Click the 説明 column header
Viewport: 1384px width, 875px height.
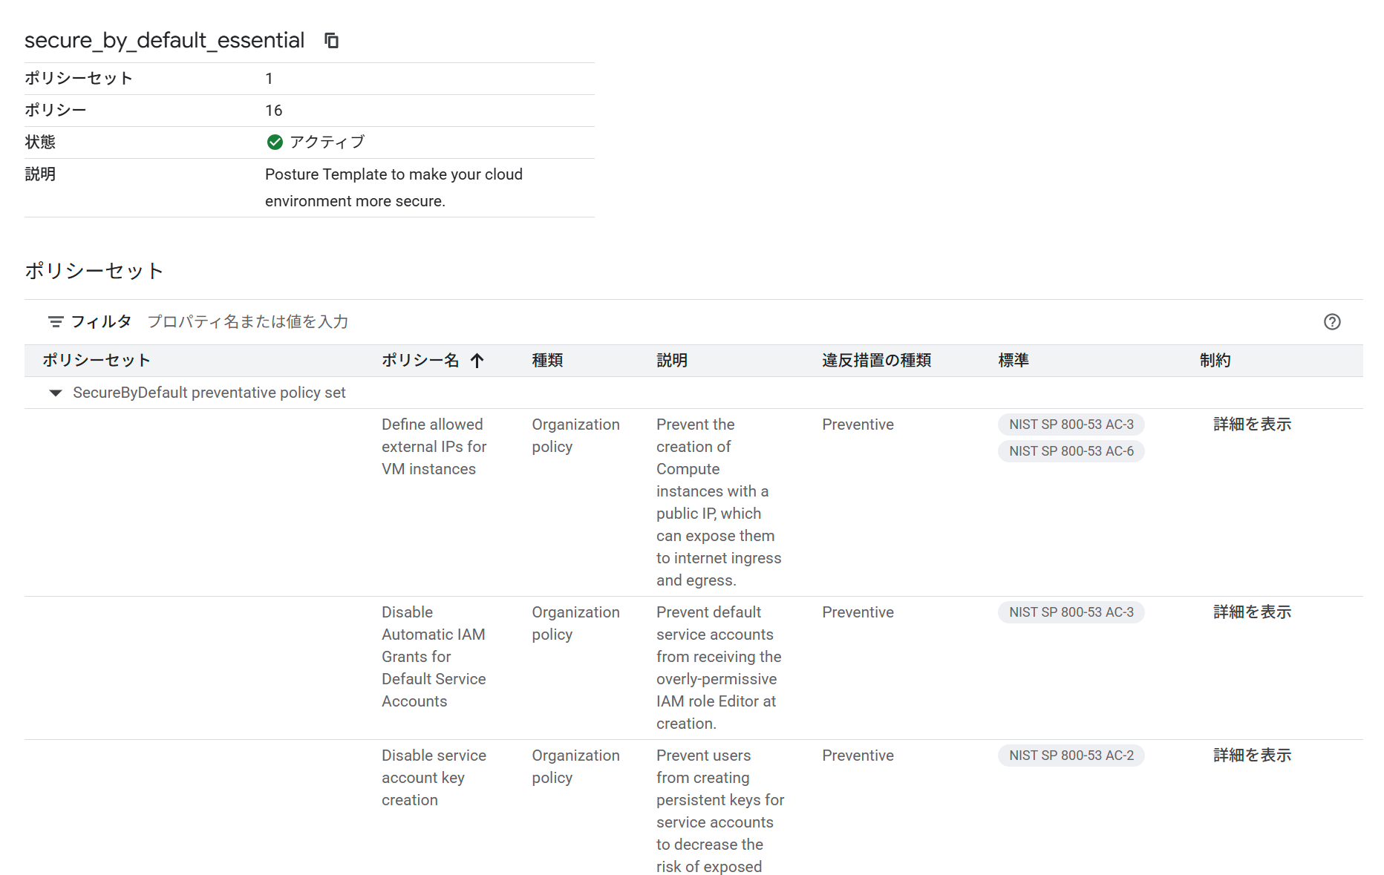[x=672, y=361]
